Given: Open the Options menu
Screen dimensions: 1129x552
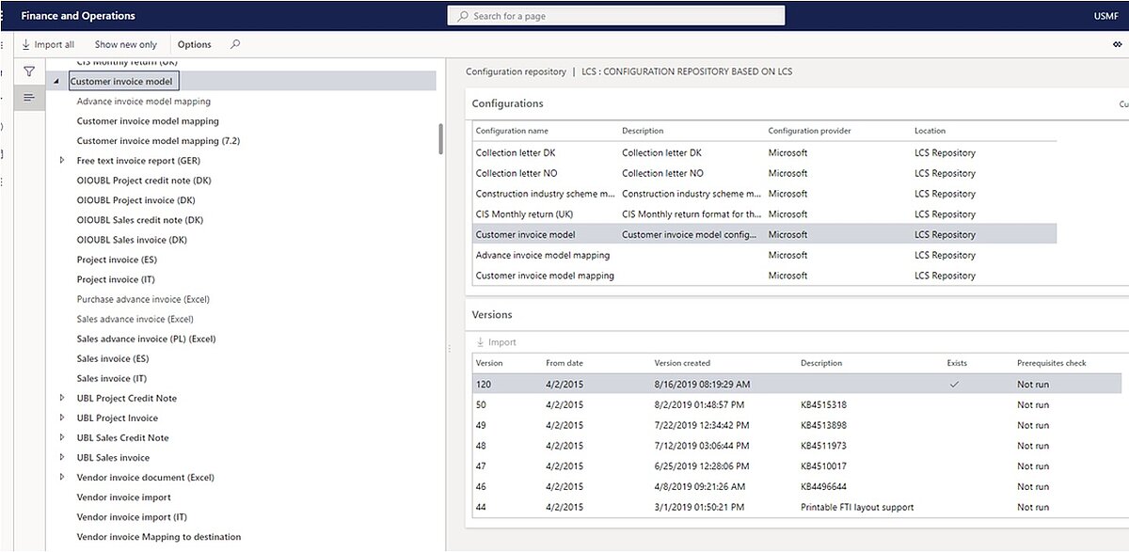Looking at the screenshot, I should [x=195, y=44].
